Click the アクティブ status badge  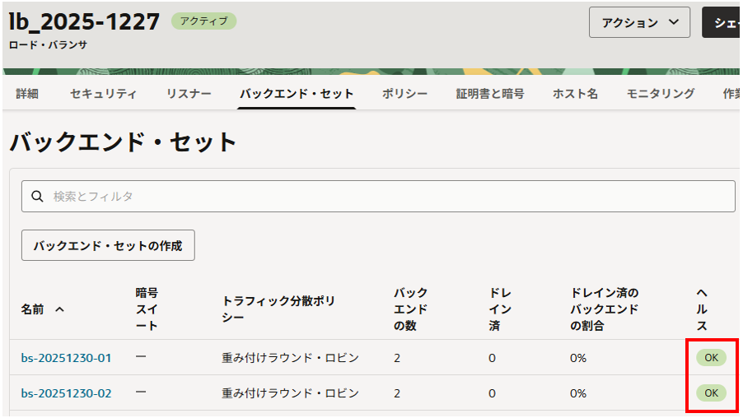[x=203, y=21]
